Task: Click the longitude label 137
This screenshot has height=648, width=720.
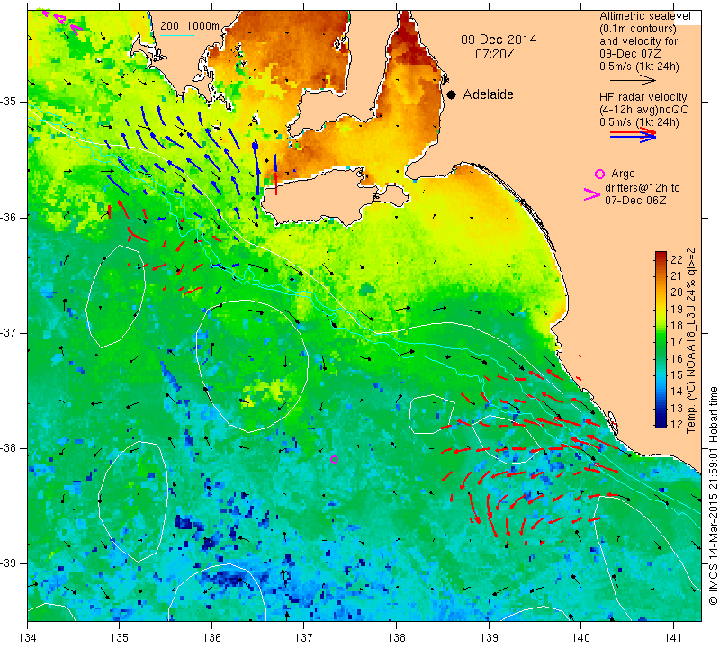Action: click(x=304, y=637)
